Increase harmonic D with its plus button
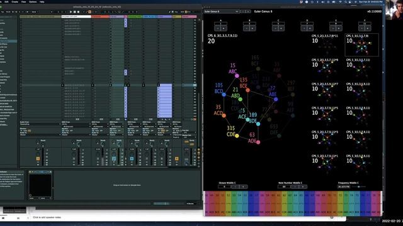The height and width of the screenshot is (226, 403). tap(310, 28)
